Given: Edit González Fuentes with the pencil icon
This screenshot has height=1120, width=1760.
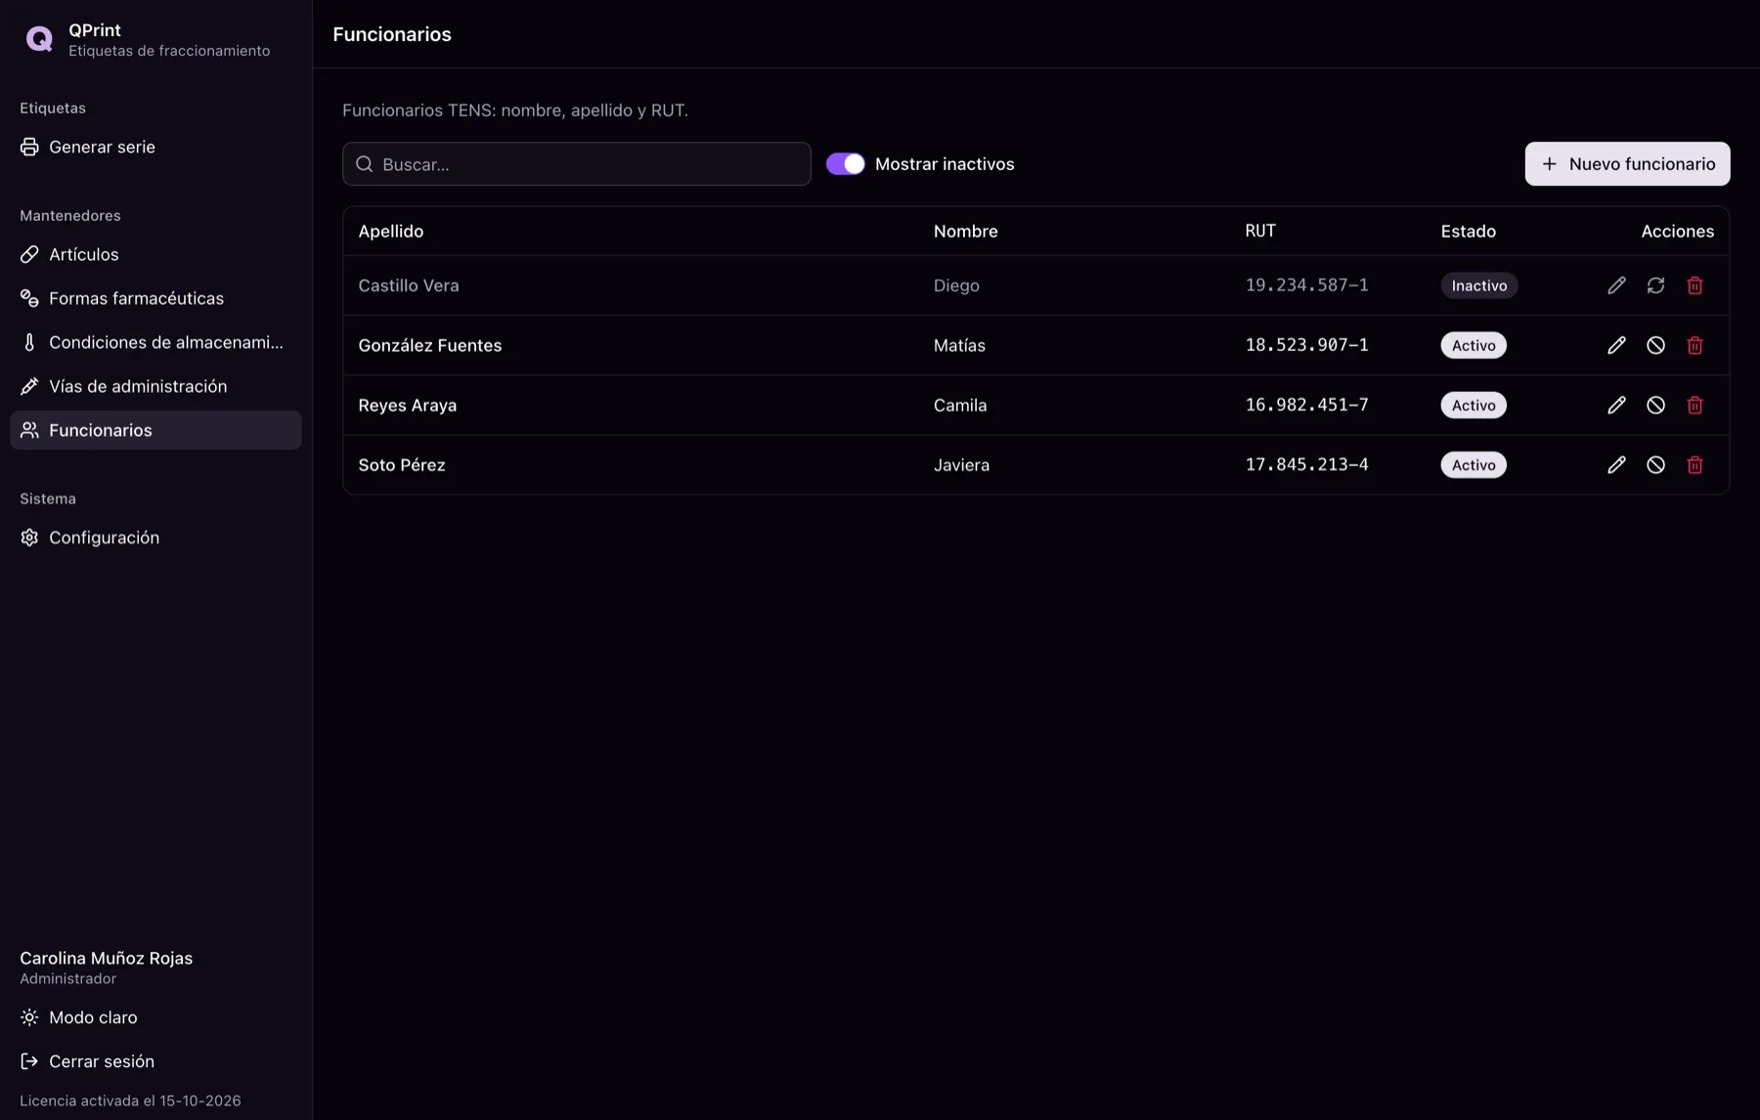Looking at the screenshot, I should [1616, 345].
